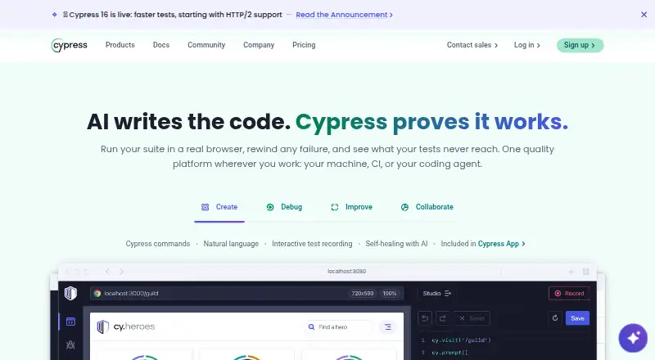Click the Studio undo icon

[425, 318]
